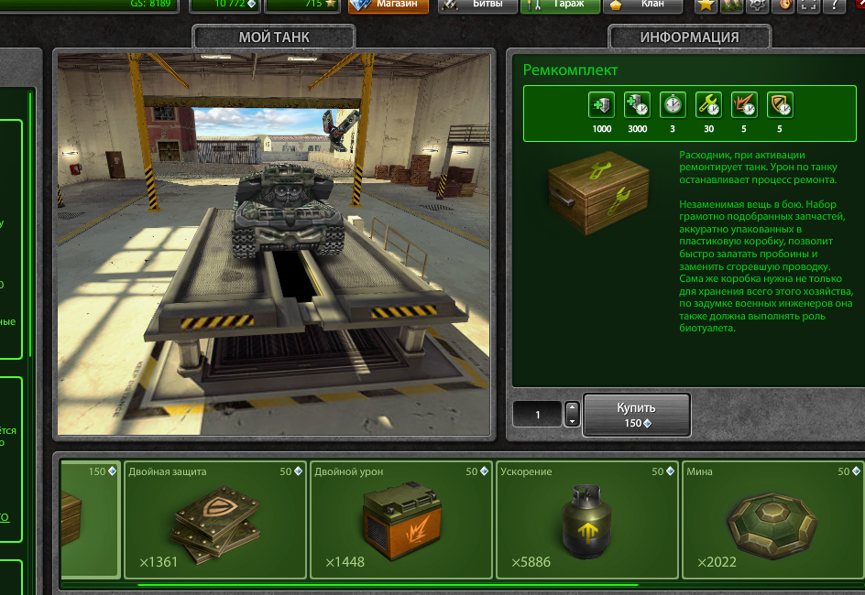Screen dimensions: 865x595
Task: Click the green mine icon
Action: [x=772, y=525]
